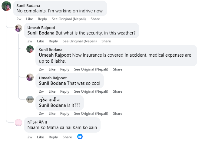Image resolution: width=202 pixels, height=142 pixels.
Task: Open सुरेश नाचीज profile name link
Action: (x=49, y=100)
